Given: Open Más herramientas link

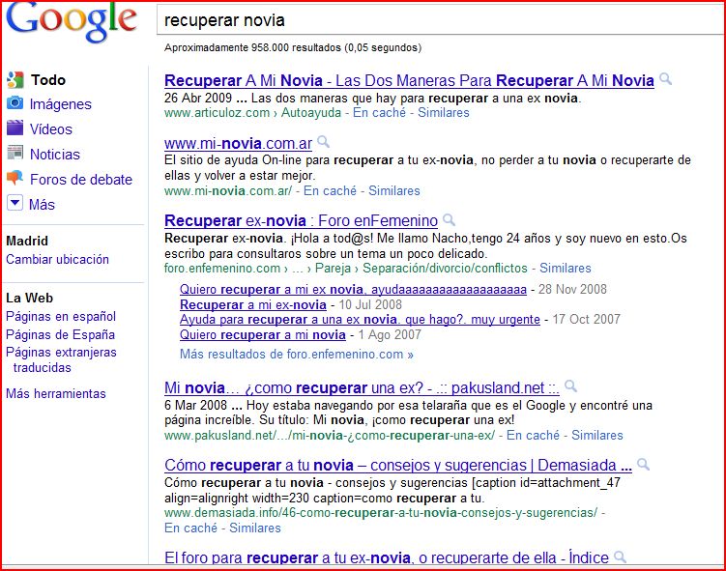Looking at the screenshot, I should point(56,394).
